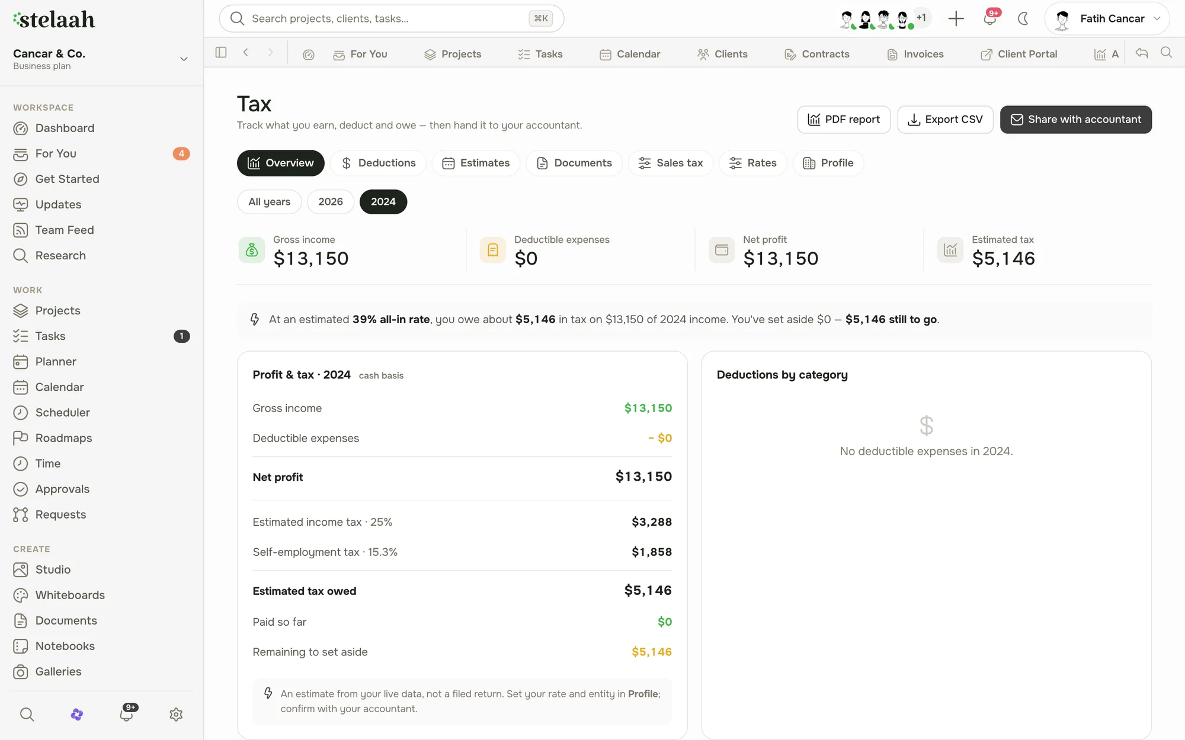Open the settings gear at sidebar bottom
The image size is (1185, 740).
176,714
